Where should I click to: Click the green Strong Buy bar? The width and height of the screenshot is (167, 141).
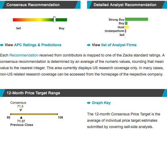pos(137,19)
